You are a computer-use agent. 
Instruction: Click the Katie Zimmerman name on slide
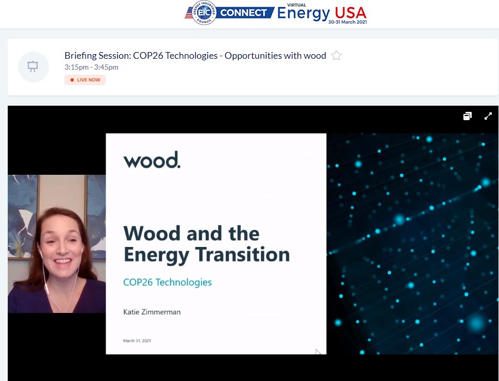tap(152, 312)
